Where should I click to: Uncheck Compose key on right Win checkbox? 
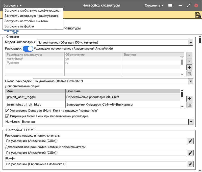tap(7, 110)
